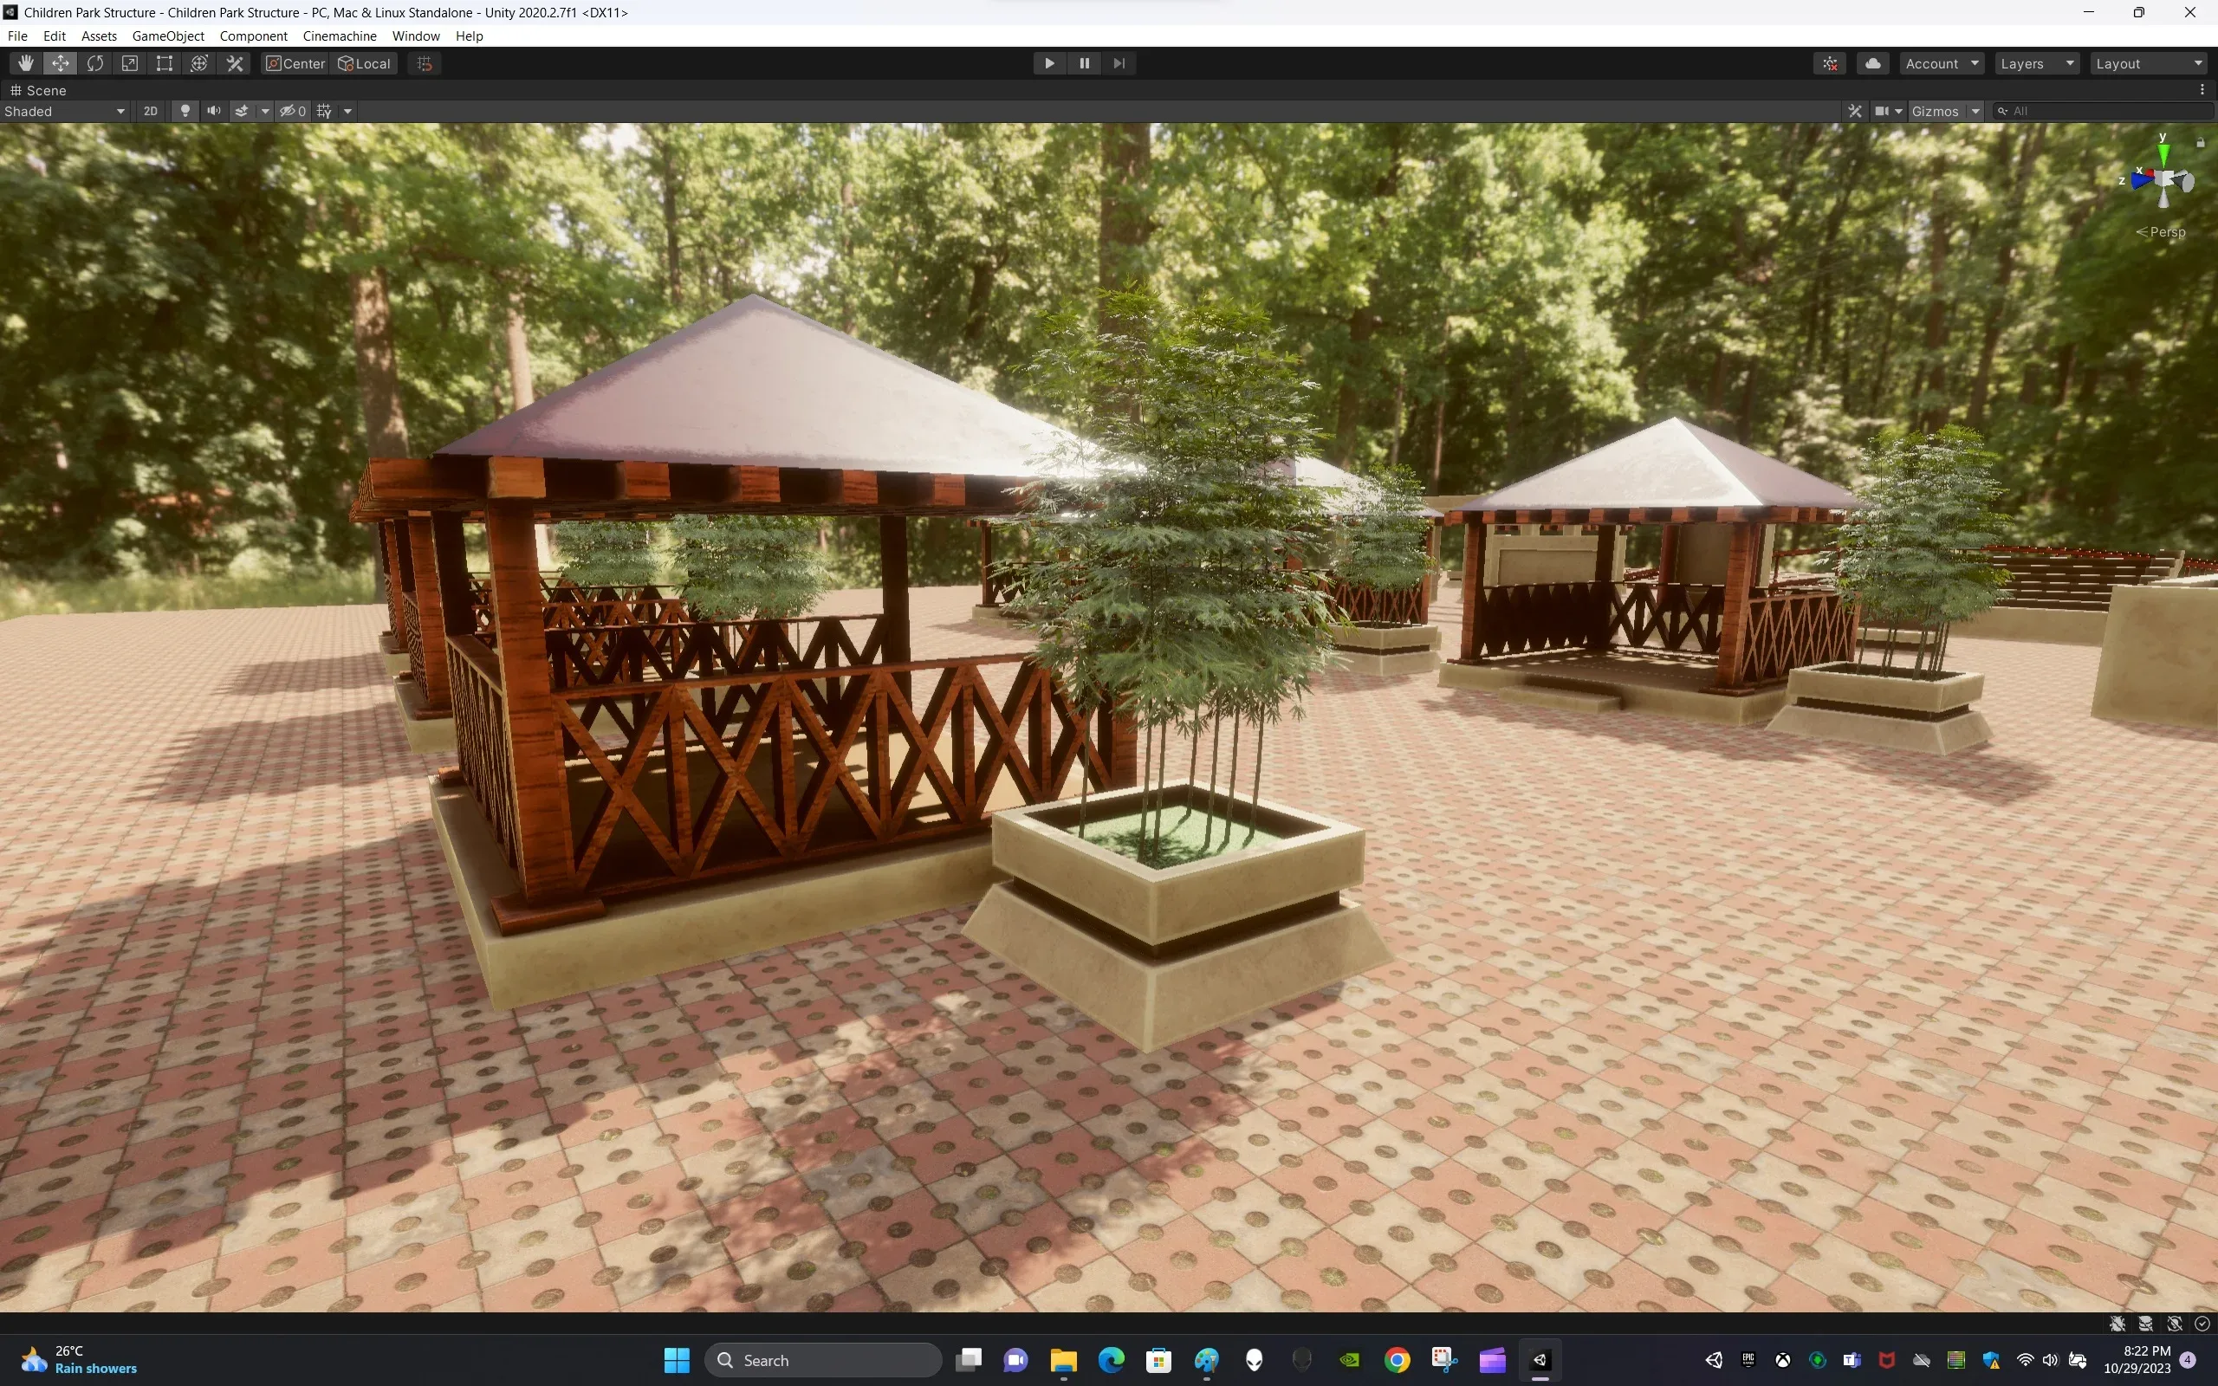Switch tool handle position to Center
The image size is (2218, 1386).
pos(294,63)
